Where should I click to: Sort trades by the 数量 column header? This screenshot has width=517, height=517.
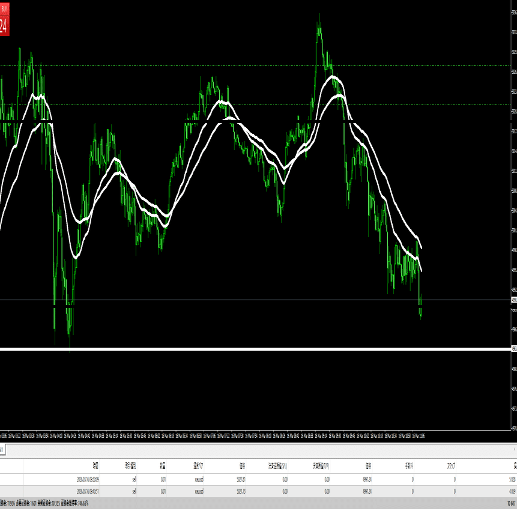tap(163, 466)
